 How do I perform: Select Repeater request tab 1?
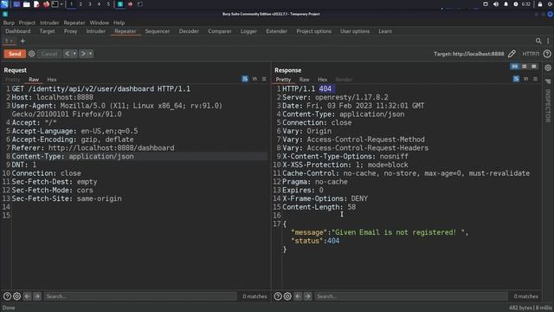9,41
